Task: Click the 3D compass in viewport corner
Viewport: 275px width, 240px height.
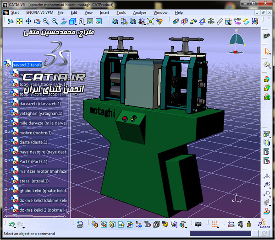Action: (236, 42)
